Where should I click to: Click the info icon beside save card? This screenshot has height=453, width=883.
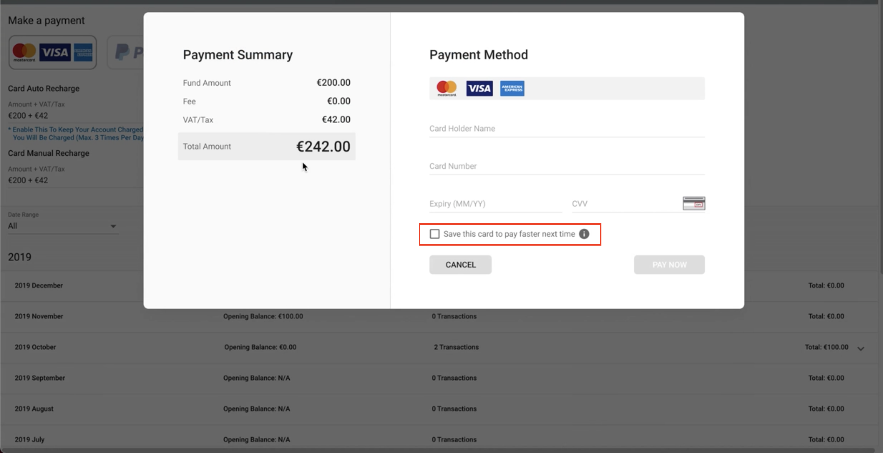pyautogui.click(x=584, y=234)
